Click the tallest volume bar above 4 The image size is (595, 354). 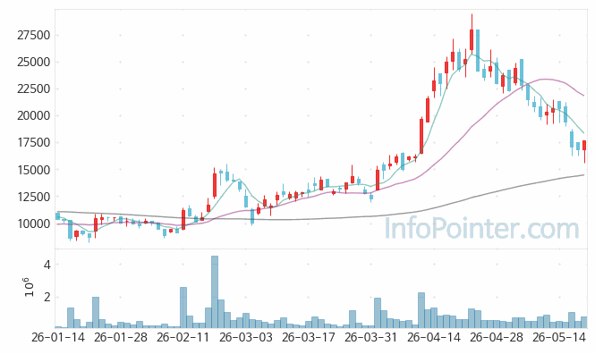(215, 291)
